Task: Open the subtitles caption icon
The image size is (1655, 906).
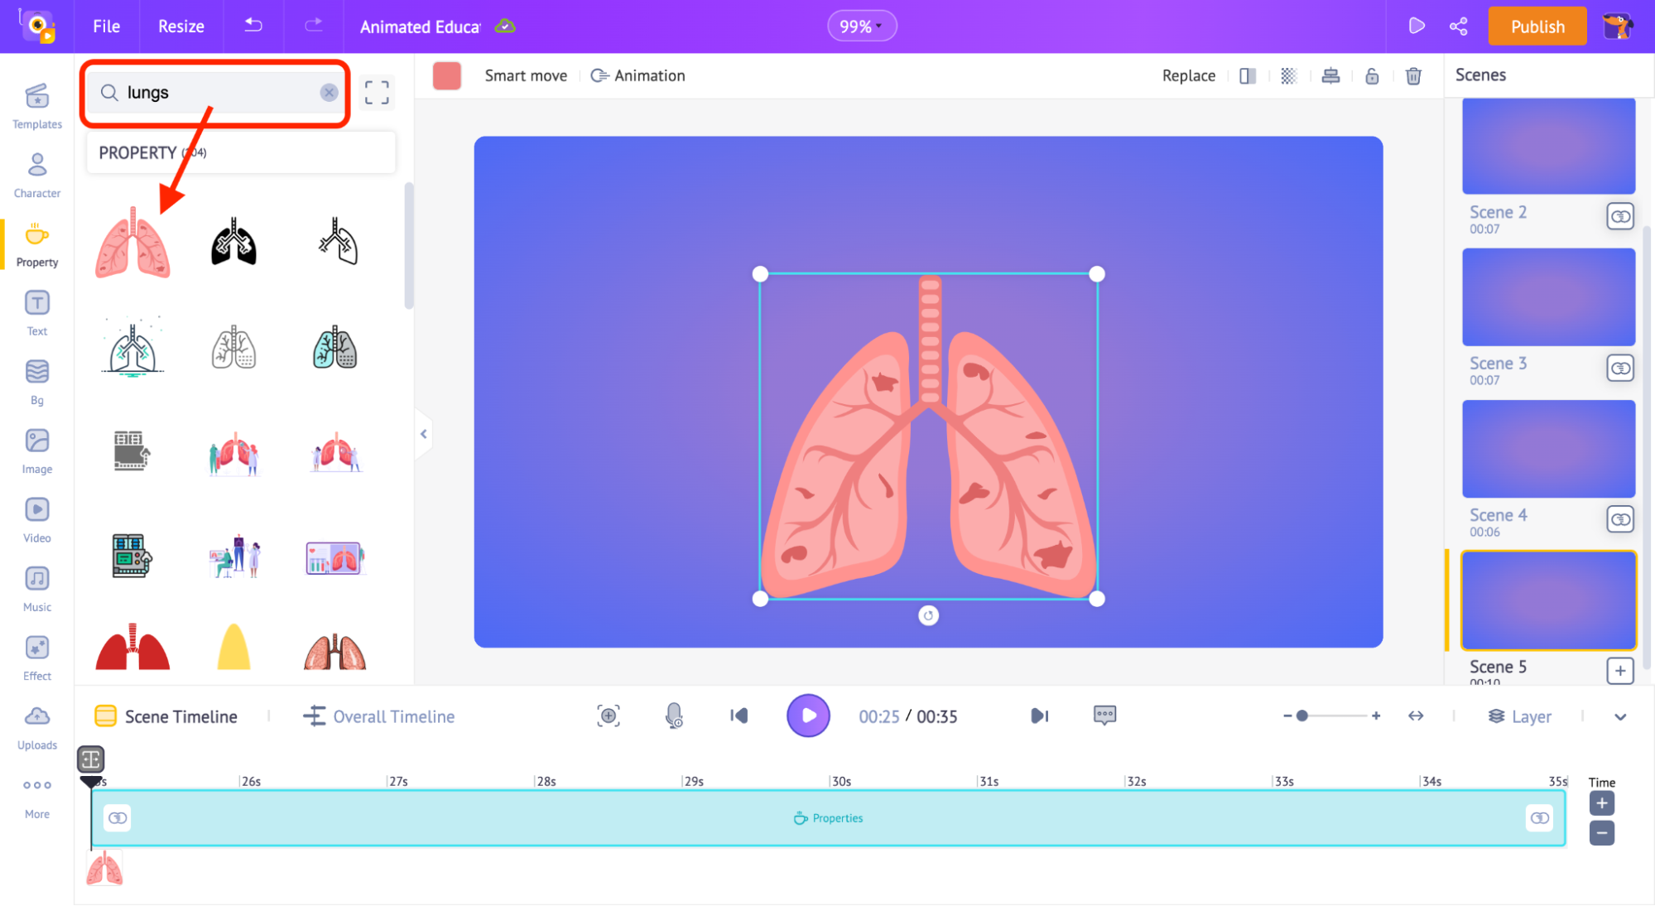Action: (1104, 716)
